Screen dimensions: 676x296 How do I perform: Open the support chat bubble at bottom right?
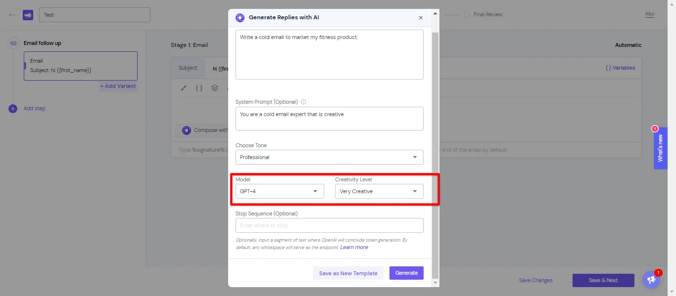point(651,279)
